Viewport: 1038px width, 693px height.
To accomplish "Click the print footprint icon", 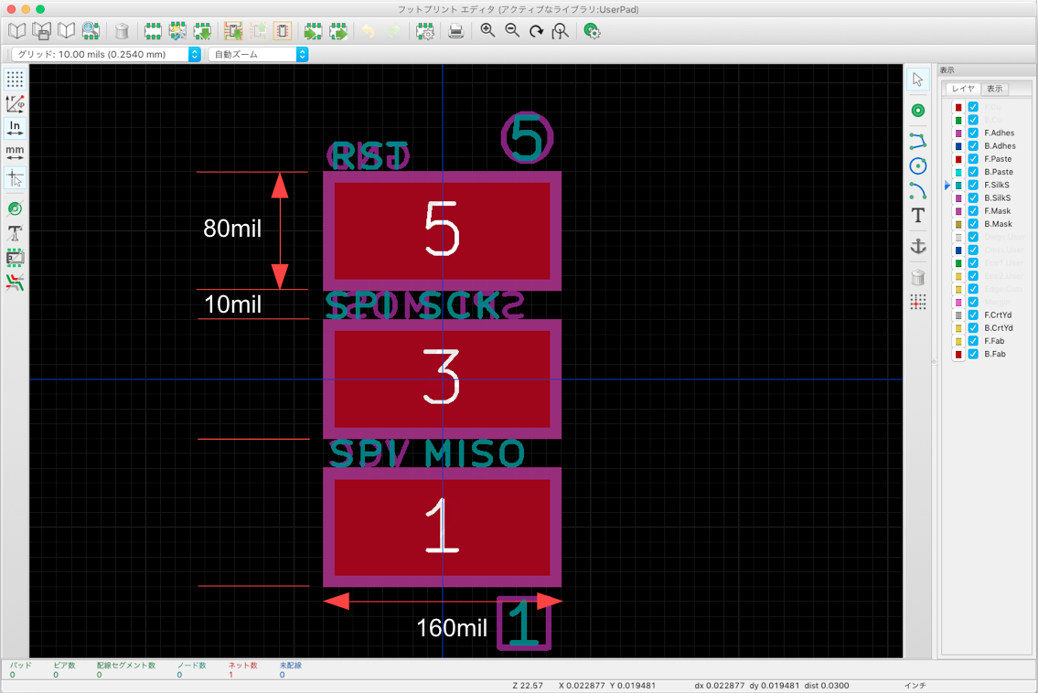I will click(x=455, y=31).
